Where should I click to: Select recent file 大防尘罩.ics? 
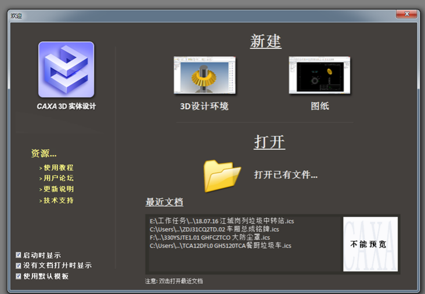tap(210, 238)
